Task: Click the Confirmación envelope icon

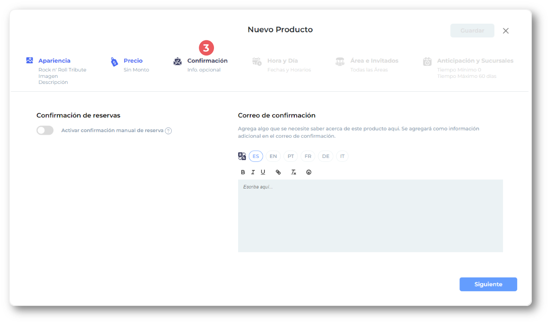Action: (178, 62)
